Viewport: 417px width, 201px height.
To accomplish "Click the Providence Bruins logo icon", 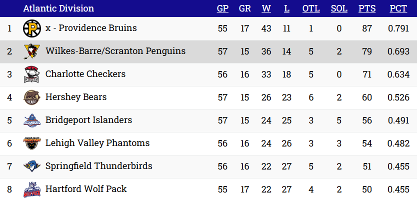I will tap(31, 28).
